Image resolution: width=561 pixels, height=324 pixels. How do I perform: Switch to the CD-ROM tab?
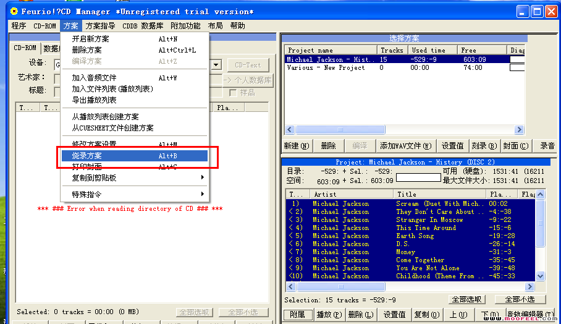click(25, 48)
